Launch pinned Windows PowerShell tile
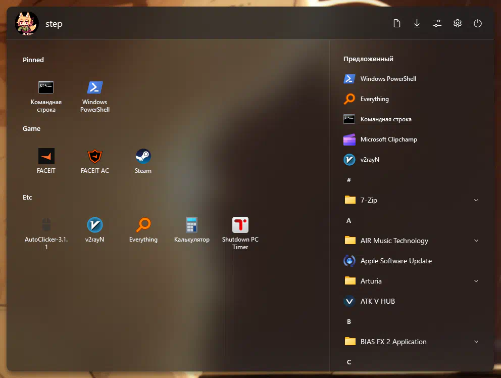This screenshot has width=501, height=378. 95,97
